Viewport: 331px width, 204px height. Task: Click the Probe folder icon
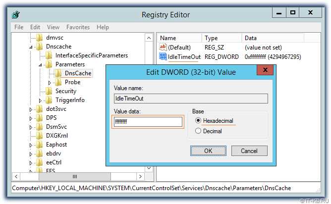(x=58, y=82)
